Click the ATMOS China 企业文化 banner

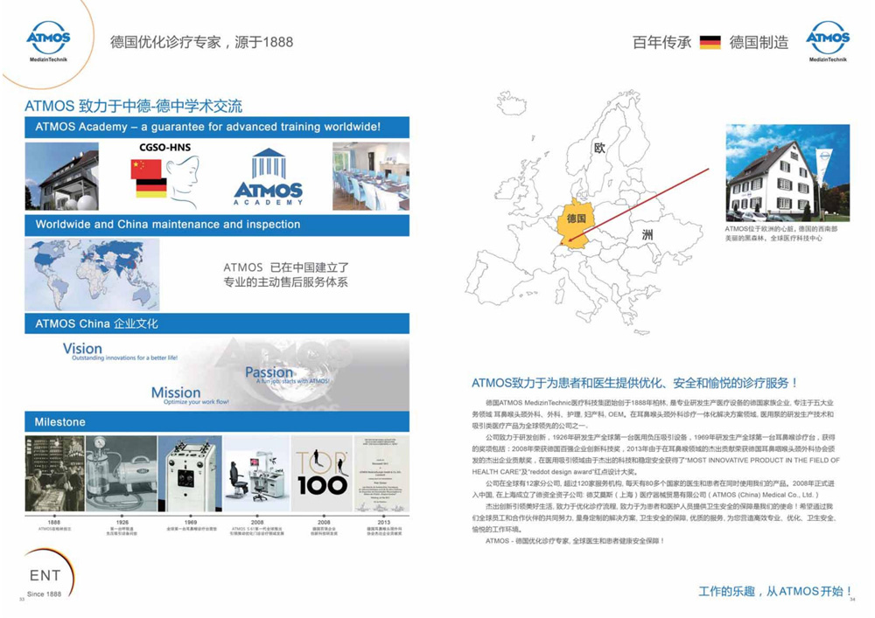(x=217, y=323)
